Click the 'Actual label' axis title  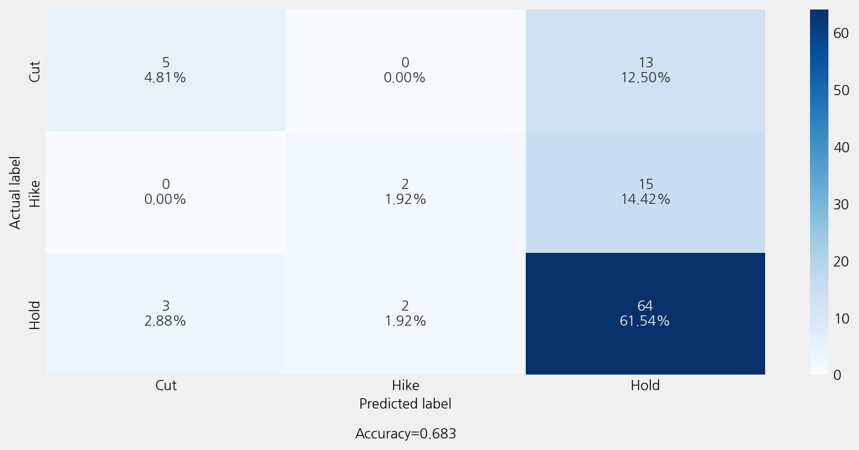[16, 192]
